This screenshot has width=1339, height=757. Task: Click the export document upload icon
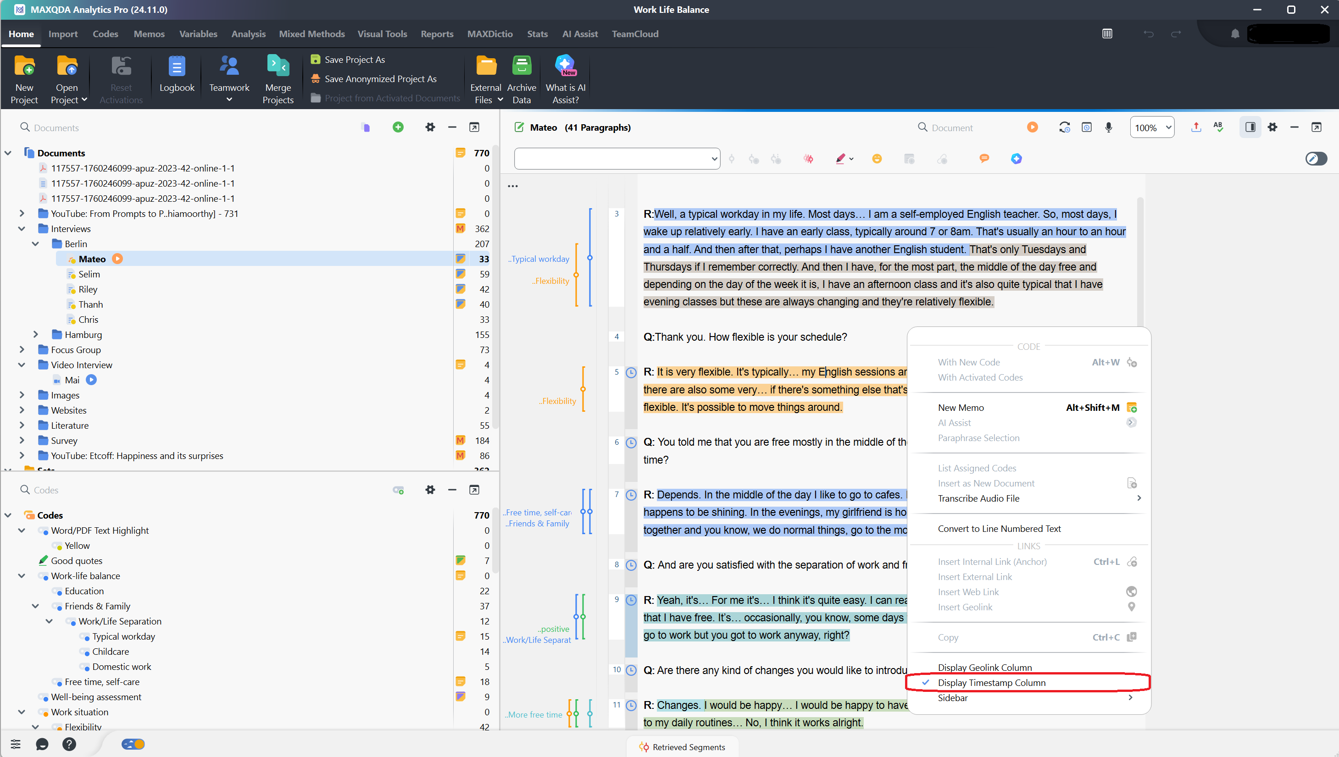coord(1195,127)
